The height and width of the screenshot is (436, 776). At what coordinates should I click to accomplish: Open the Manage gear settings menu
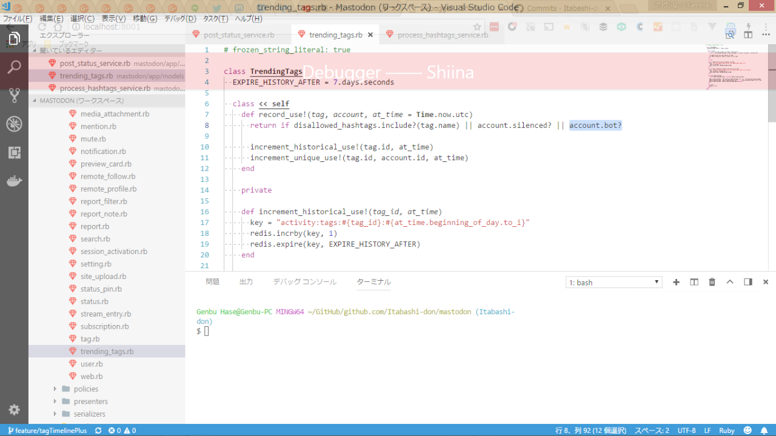[14, 409]
